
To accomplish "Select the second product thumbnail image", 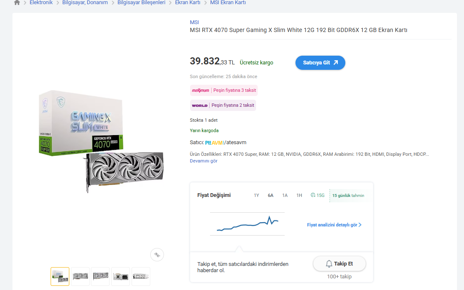I will (x=80, y=276).
